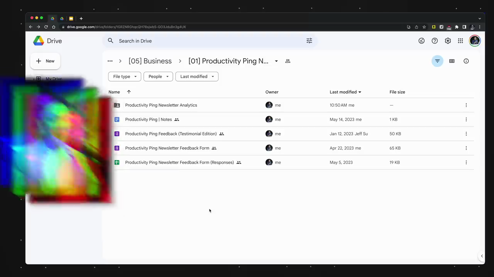This screenshot has height=277, width=494.
Task: Click the shared folder icon for Newsletter Analytics
Action: coord(117,105)
